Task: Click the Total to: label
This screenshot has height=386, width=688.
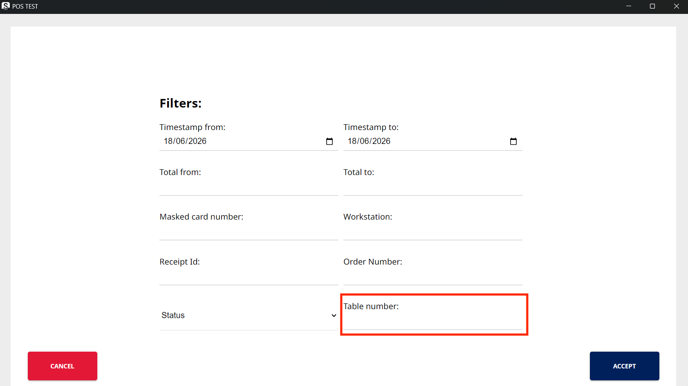Action: coord(359,172)
